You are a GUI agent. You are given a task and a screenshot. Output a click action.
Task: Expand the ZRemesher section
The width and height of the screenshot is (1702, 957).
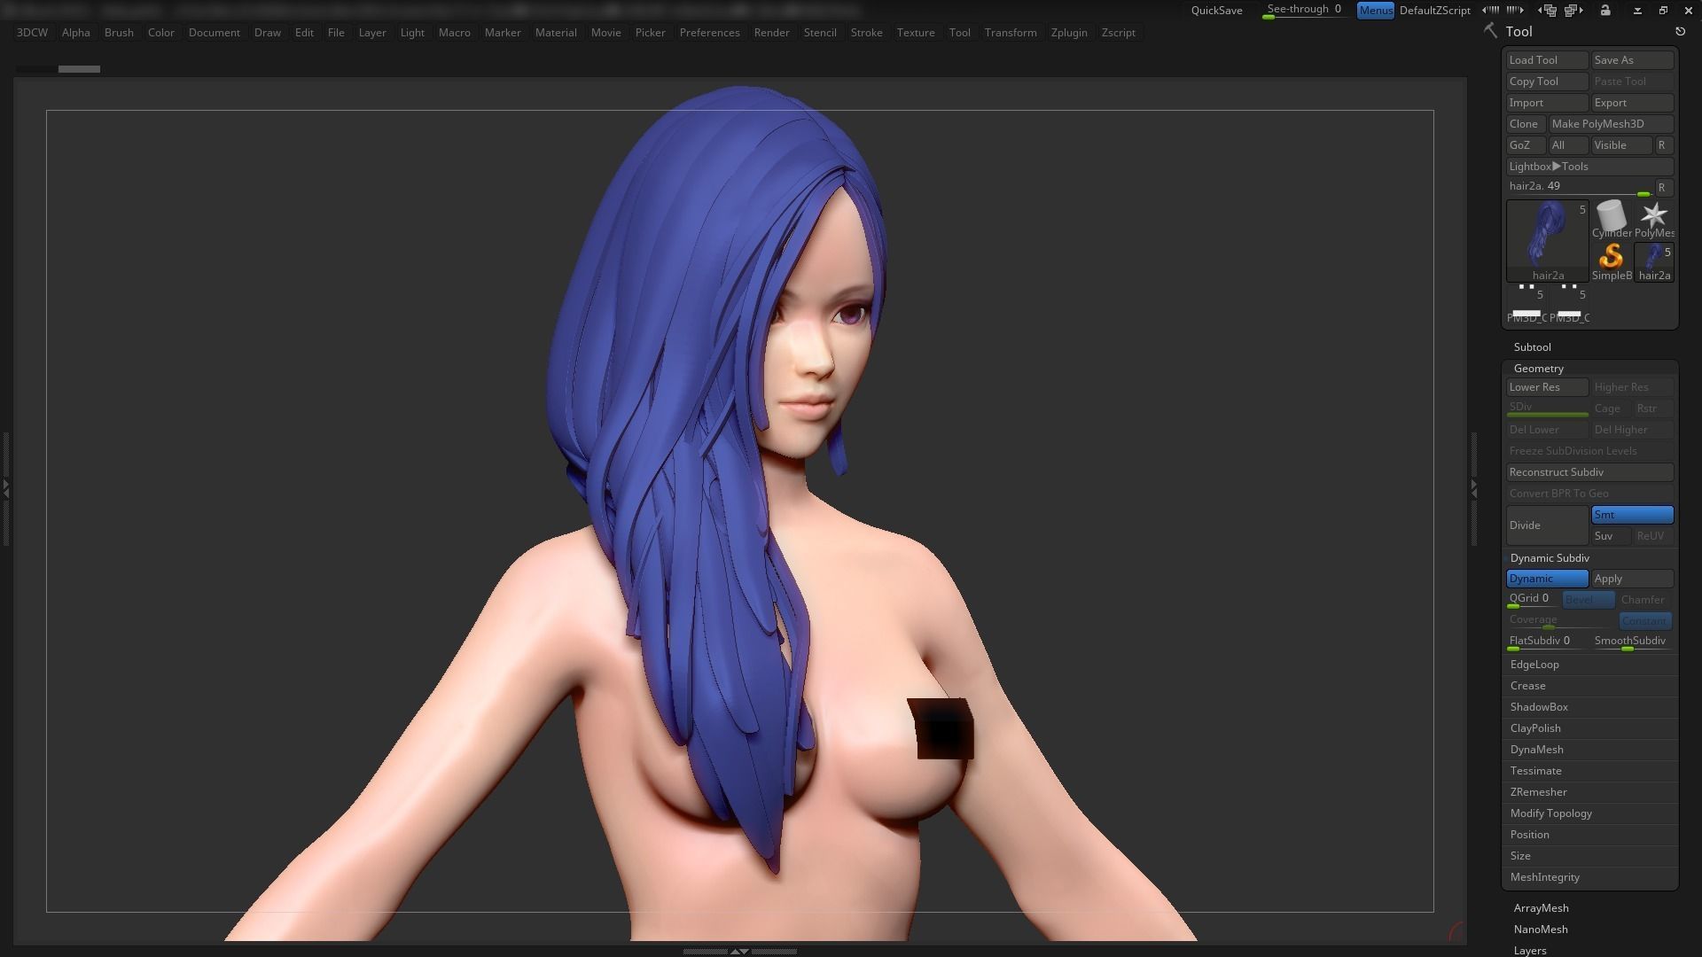[x=1539, y=792]
